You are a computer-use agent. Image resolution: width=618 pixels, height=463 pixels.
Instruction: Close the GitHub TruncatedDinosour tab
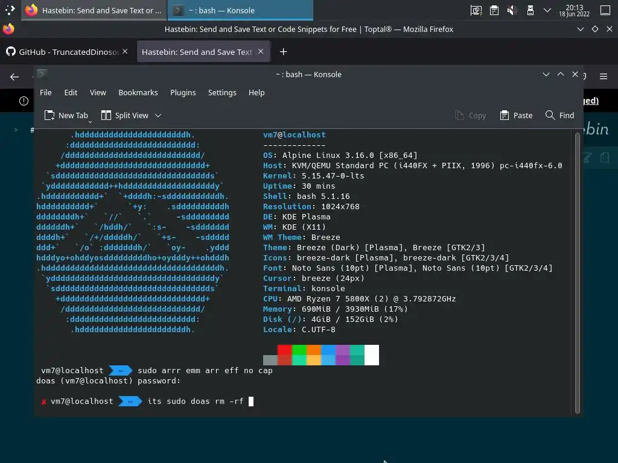[x=125, y=52]
